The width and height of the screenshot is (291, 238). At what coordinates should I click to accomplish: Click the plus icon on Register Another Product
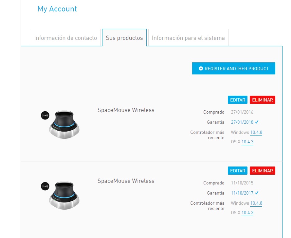click(201, 69)
